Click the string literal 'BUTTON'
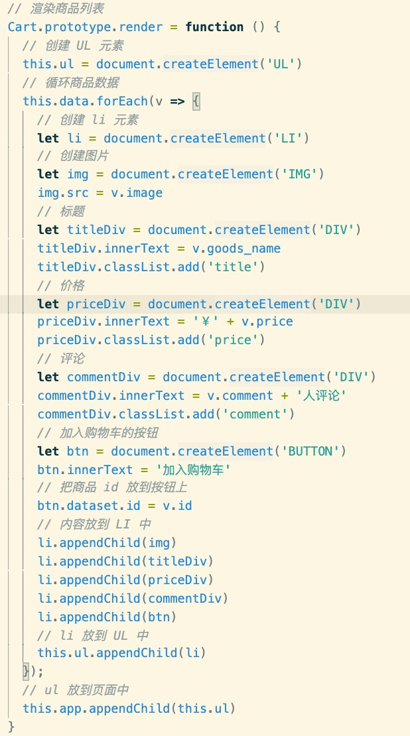 click(310, 452)
